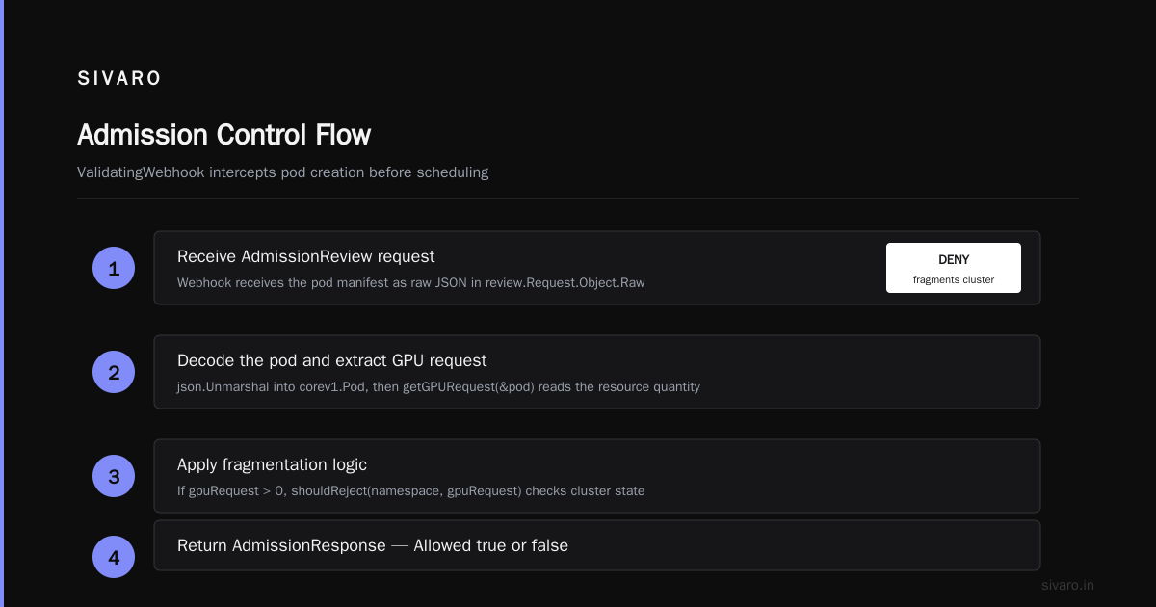Viewport: 1156px width, 607px height.
Task: Click the horizontal divider under subtitle
Action: click(578, 198)
